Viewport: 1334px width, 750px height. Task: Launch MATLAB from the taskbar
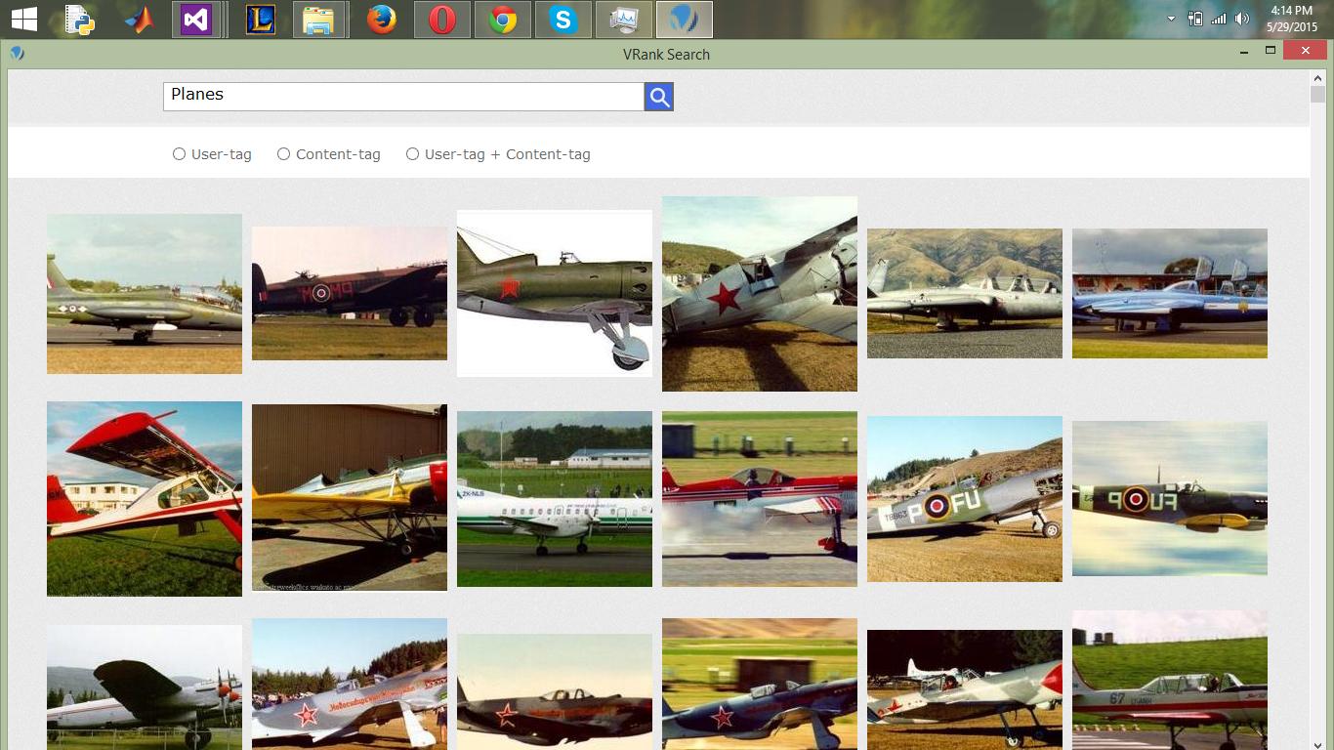[x=140, y=20]
